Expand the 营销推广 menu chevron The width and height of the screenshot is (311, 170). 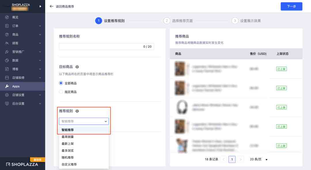pos(40,52)
